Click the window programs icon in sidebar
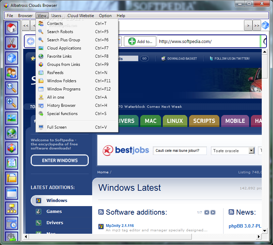 coord(12,193)
